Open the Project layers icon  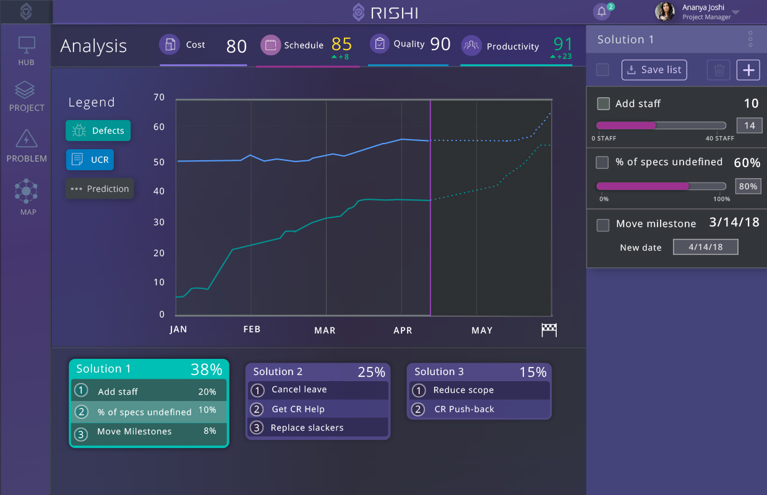pos(26,91)
